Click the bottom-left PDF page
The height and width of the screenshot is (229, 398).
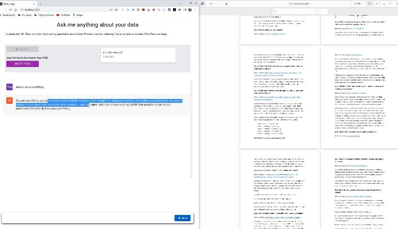[279, 190]
